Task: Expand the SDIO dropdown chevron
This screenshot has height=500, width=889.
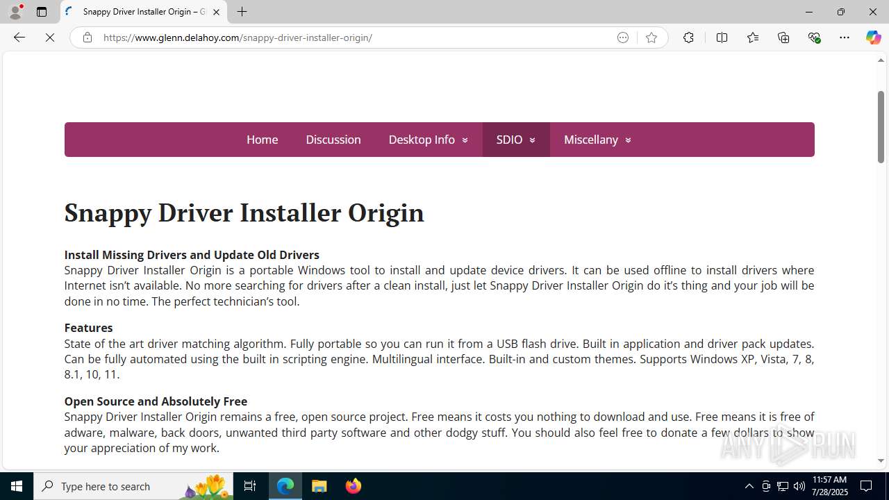Action: (533, 140)
